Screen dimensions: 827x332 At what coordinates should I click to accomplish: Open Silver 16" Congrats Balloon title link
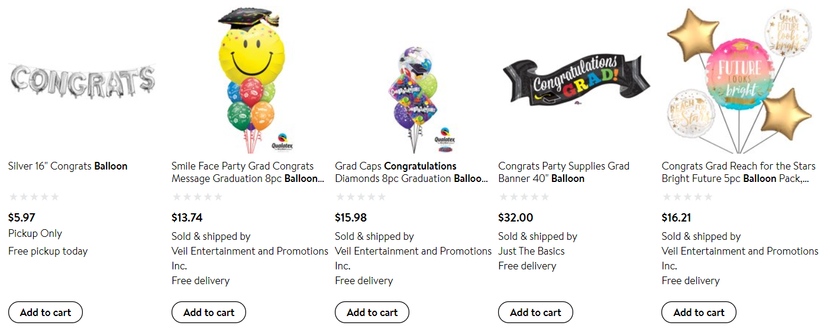pos(68,166)
